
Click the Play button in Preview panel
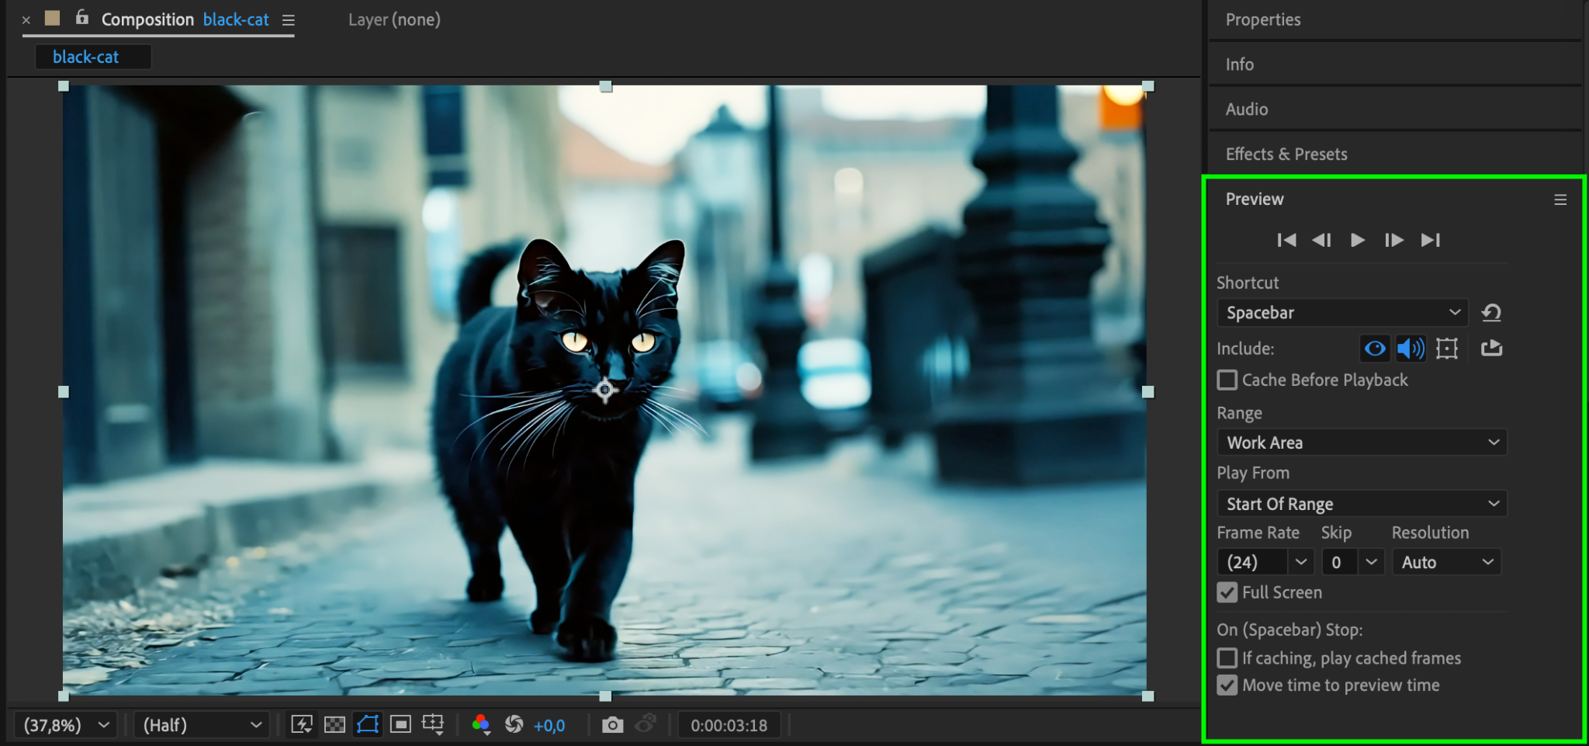coord(1357,240)
